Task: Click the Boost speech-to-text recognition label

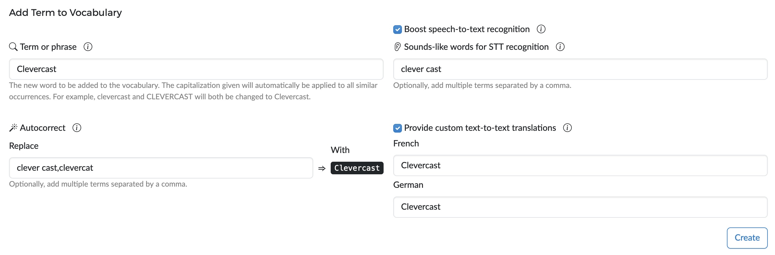Action: coord(467,29)
